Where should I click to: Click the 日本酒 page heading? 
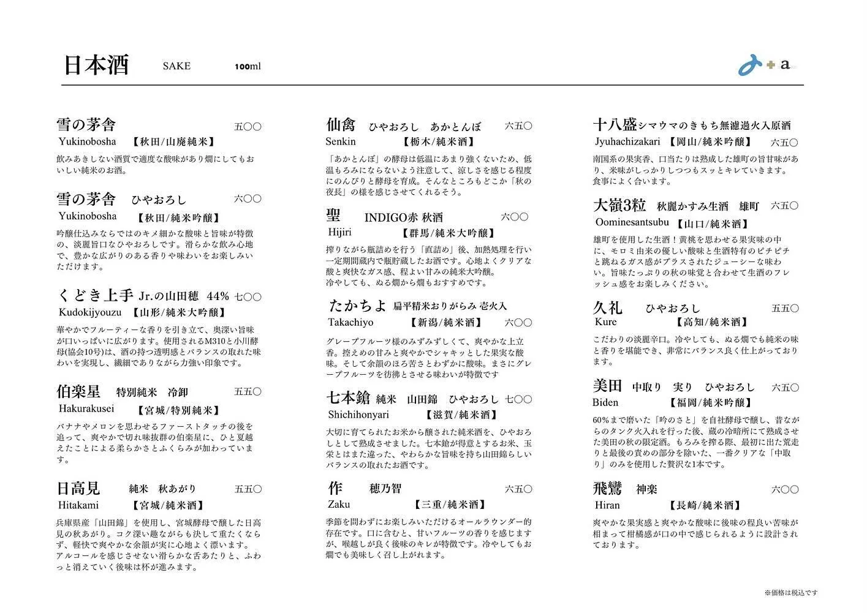[96, 65]
